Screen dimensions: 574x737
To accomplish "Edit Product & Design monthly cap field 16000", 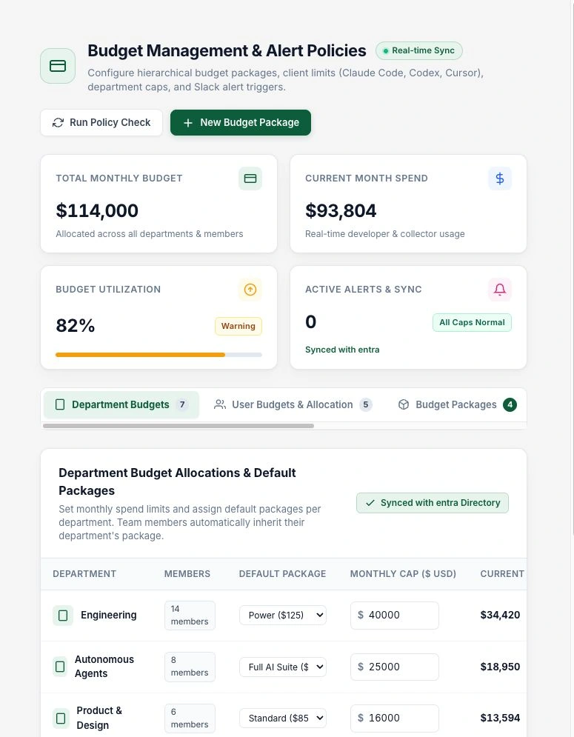I will (395, 718).
